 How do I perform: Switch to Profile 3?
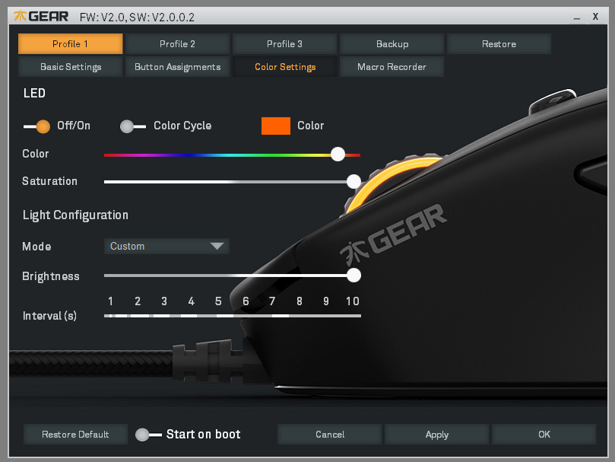point(284,43)
